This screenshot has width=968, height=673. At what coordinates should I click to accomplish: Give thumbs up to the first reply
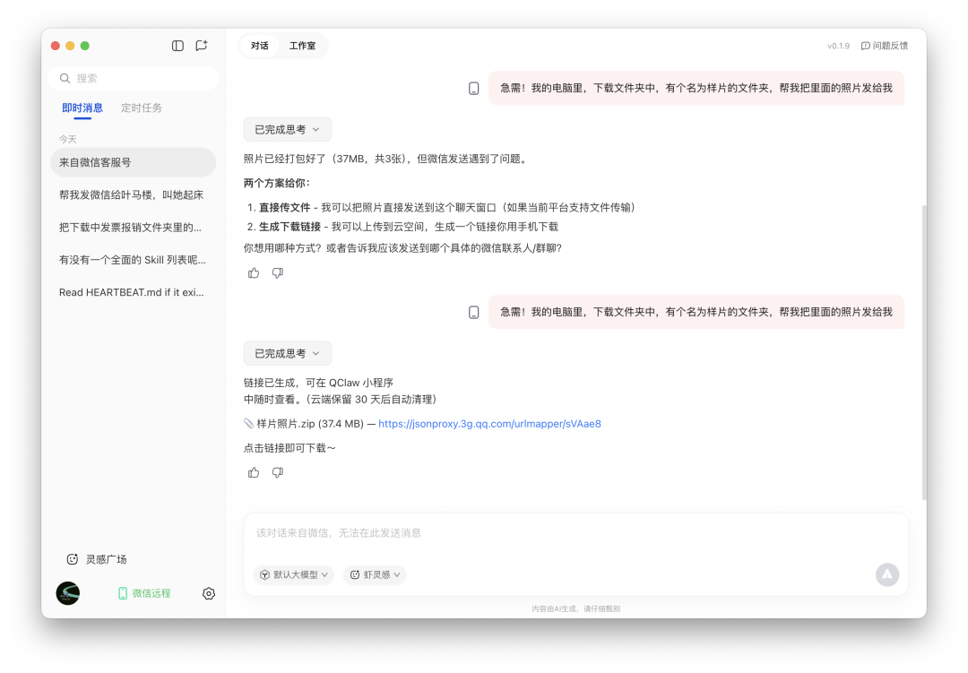coord(253,272)
